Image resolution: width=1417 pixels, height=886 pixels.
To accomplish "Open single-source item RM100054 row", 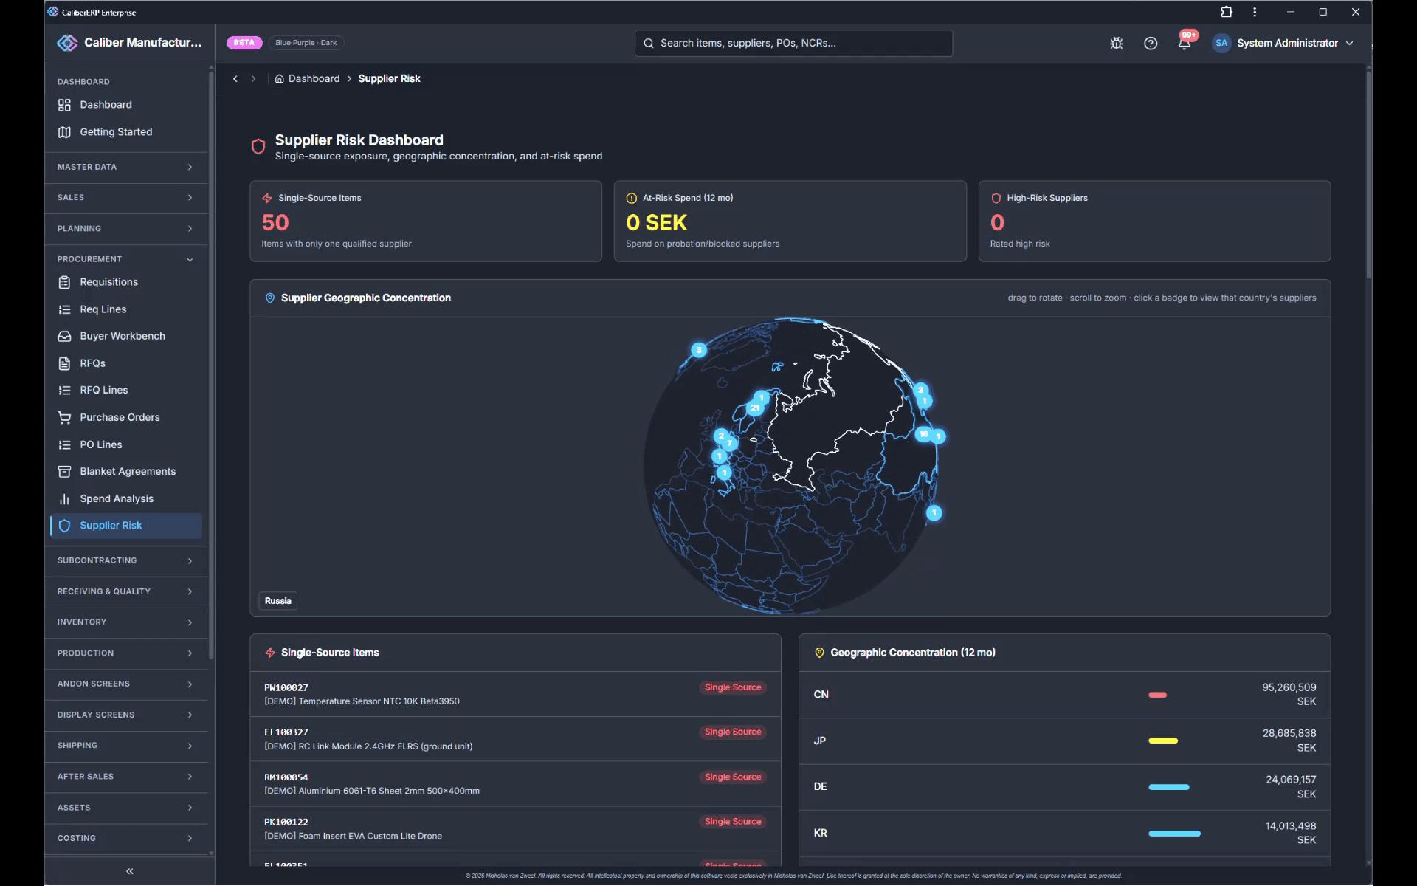I will (x=515, y=783).
